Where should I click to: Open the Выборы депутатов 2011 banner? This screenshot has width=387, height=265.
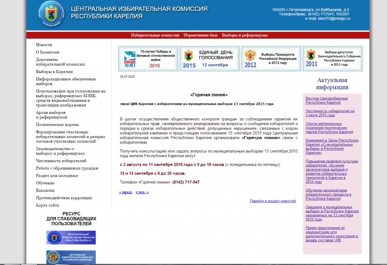click(333, 59)
